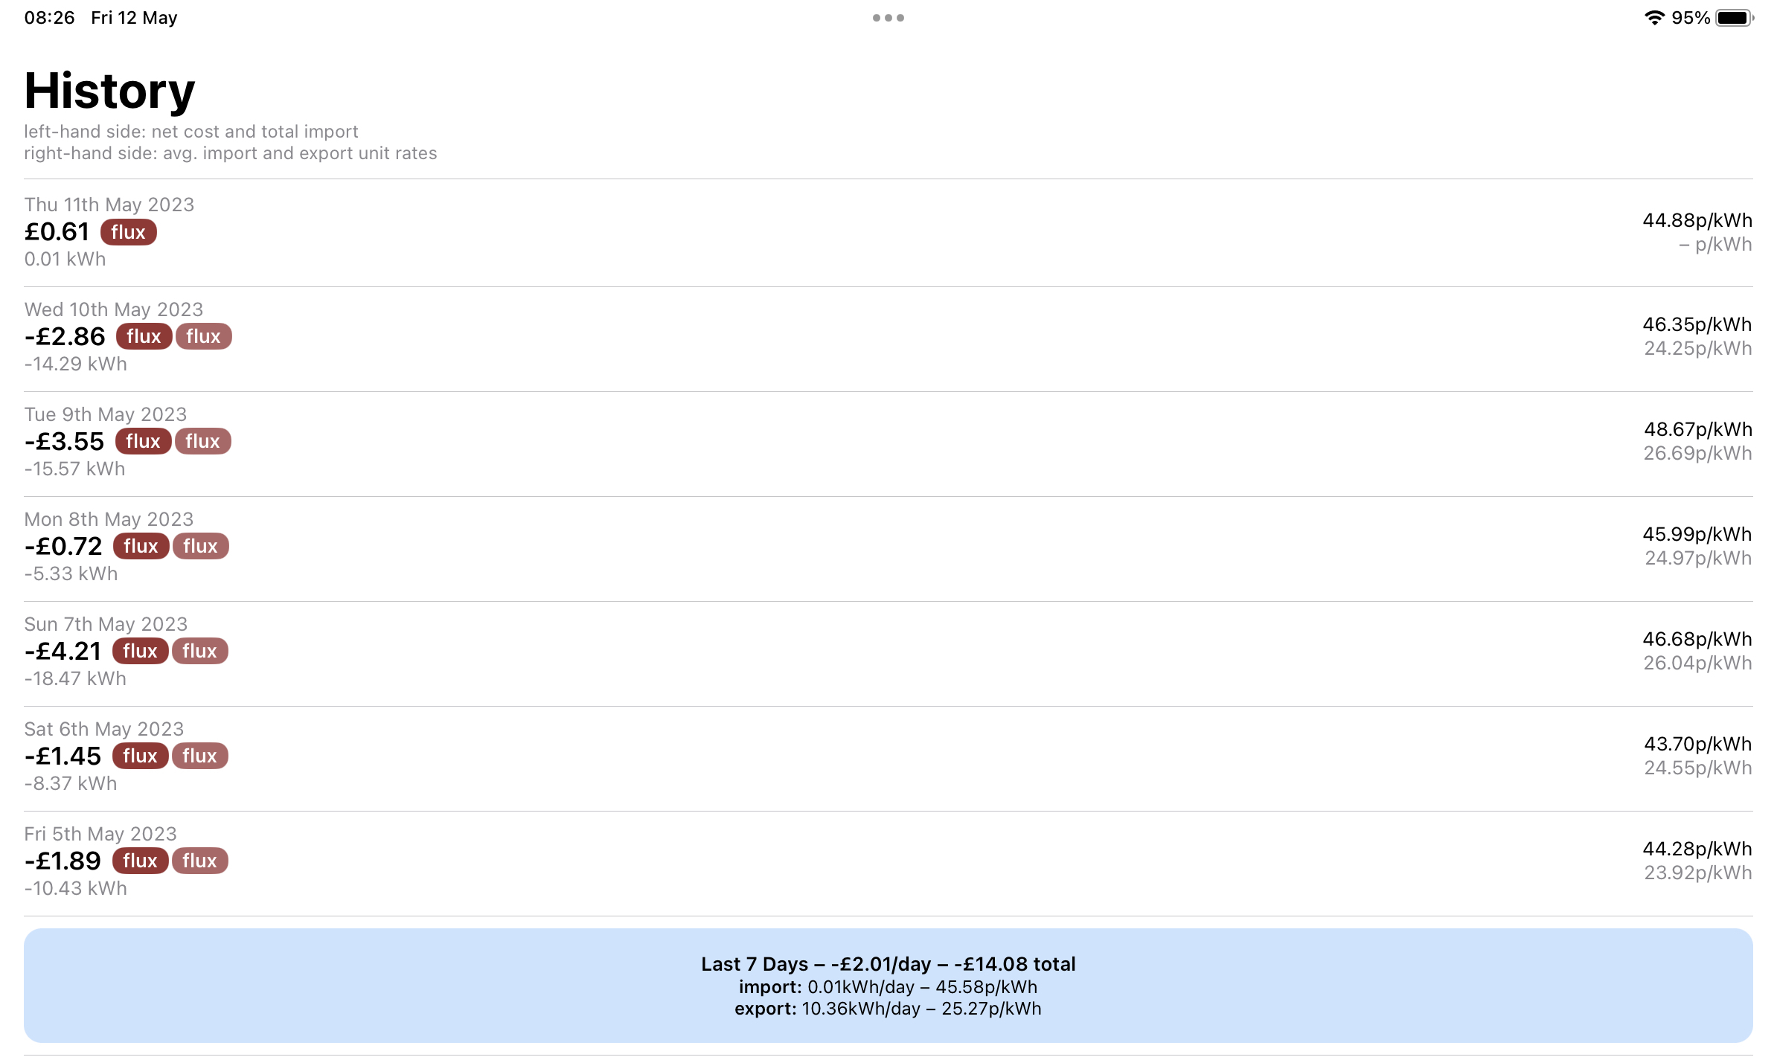Open the Wed 10th May 2023 entry
This screenshot has width=1777, height=1057.
888,339
